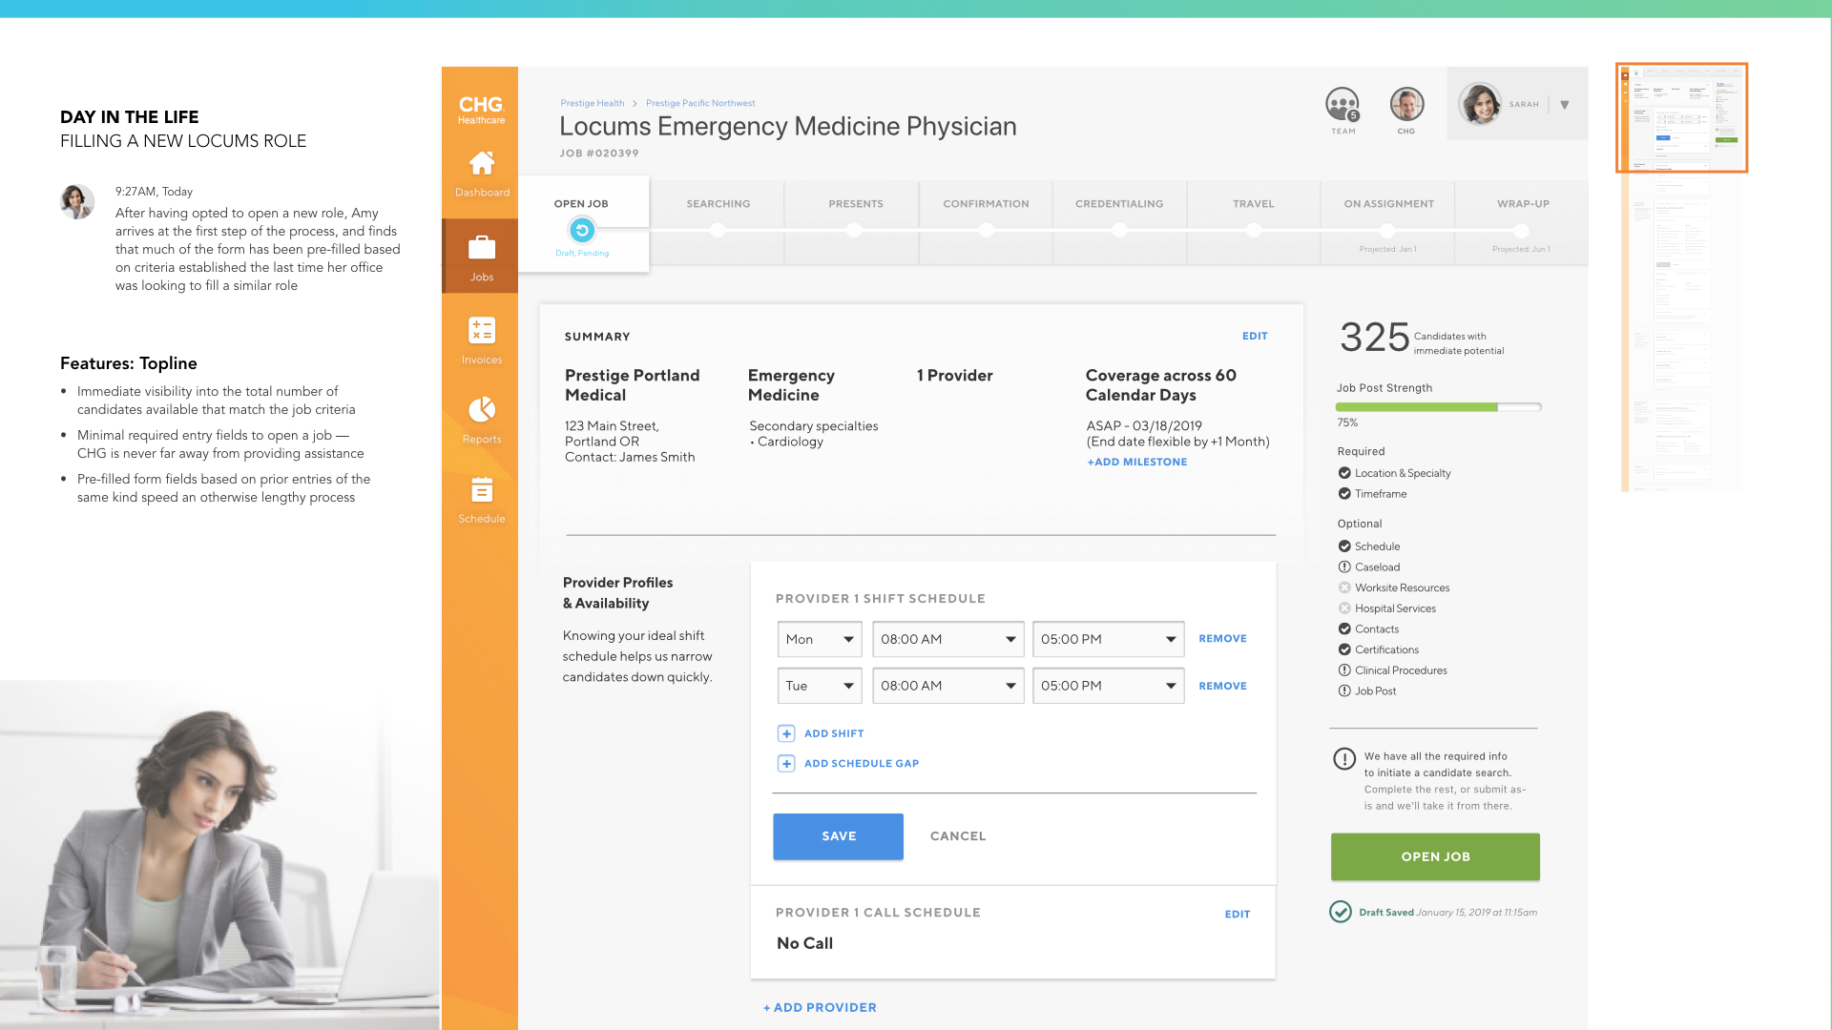Image resolution: width=1832 pixels, height=1030 pixels.
Task: Open the Invoices calculator icon
Action: pyautogui.click(x=482, y=330)
